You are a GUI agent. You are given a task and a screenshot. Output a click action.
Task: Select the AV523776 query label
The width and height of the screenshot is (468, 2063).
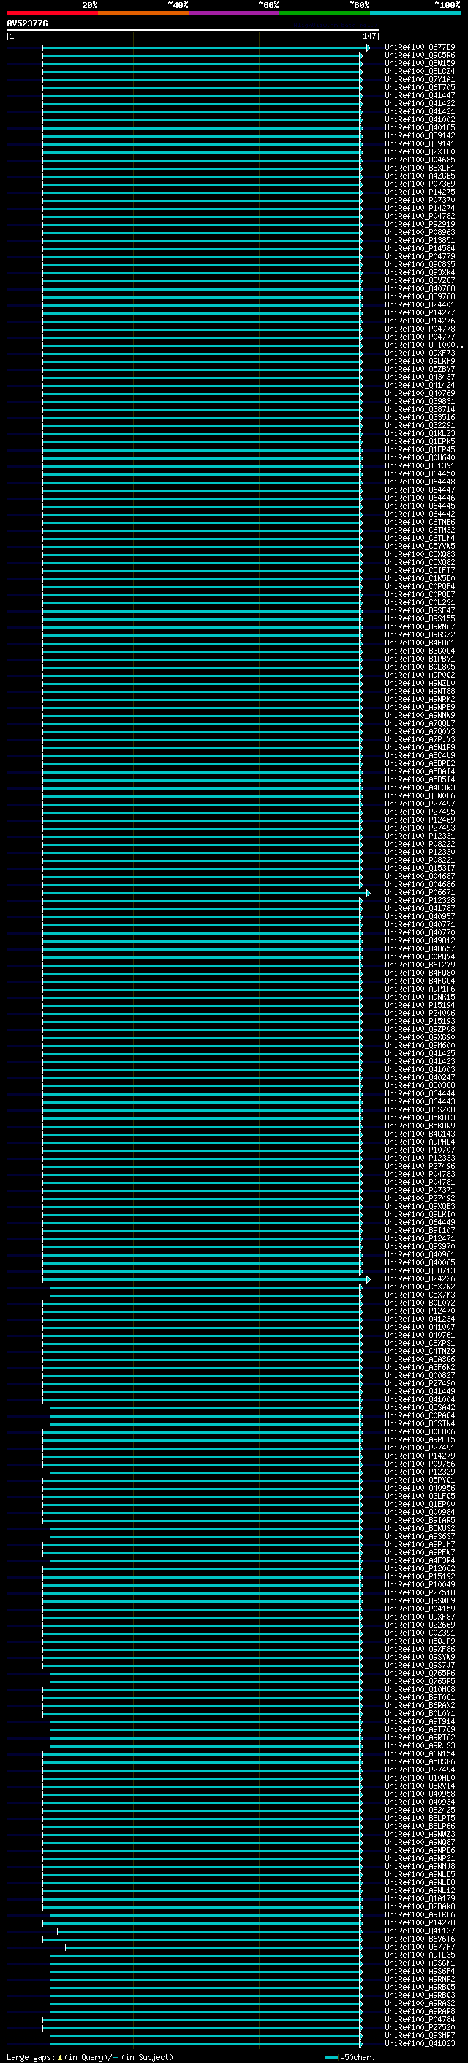(27, 24)
